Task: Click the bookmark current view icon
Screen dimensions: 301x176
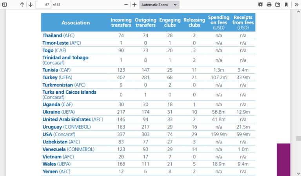Action: pos(286,5)
